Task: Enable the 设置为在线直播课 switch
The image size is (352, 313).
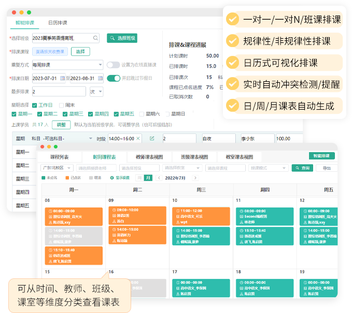Action: 113,65
